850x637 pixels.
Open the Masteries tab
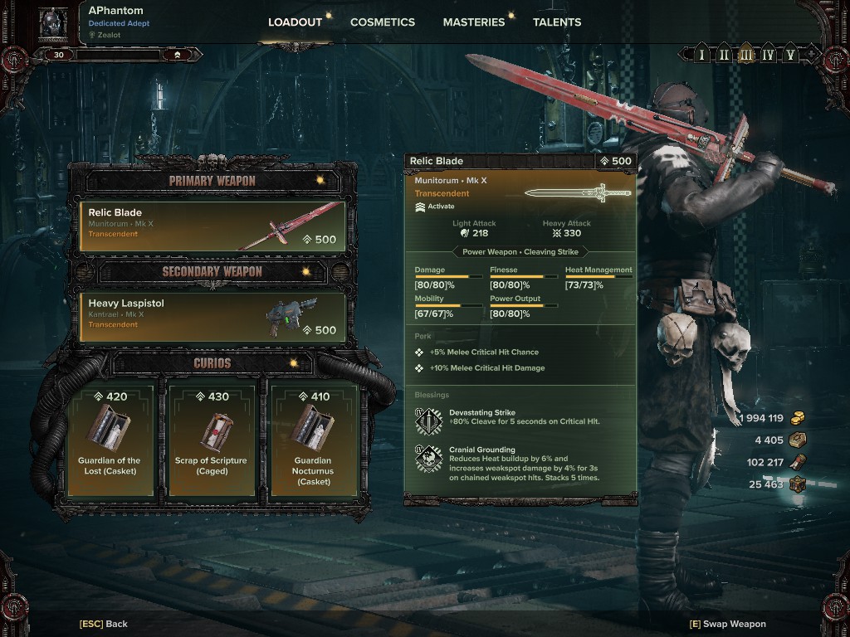click(x=474, y=22)
